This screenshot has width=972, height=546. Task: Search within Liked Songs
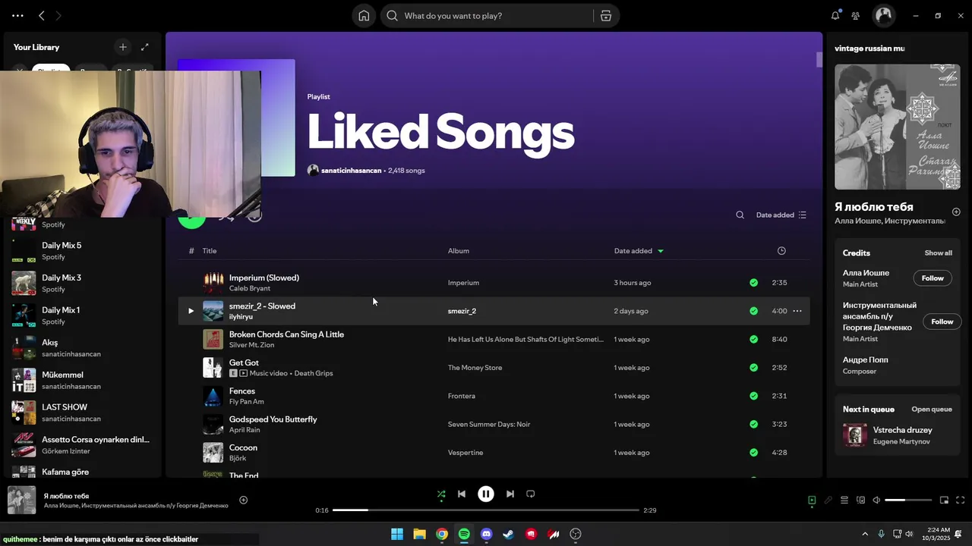tap(740, 215)
